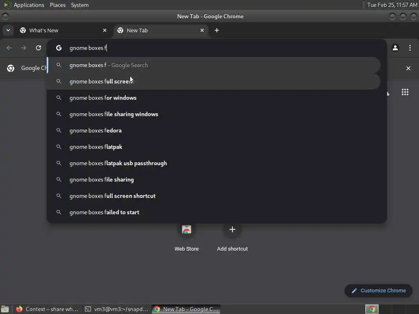Click the Google G icon in address bar
The width and height of the screenshot is (419, 314).
(x=59, y=48)
